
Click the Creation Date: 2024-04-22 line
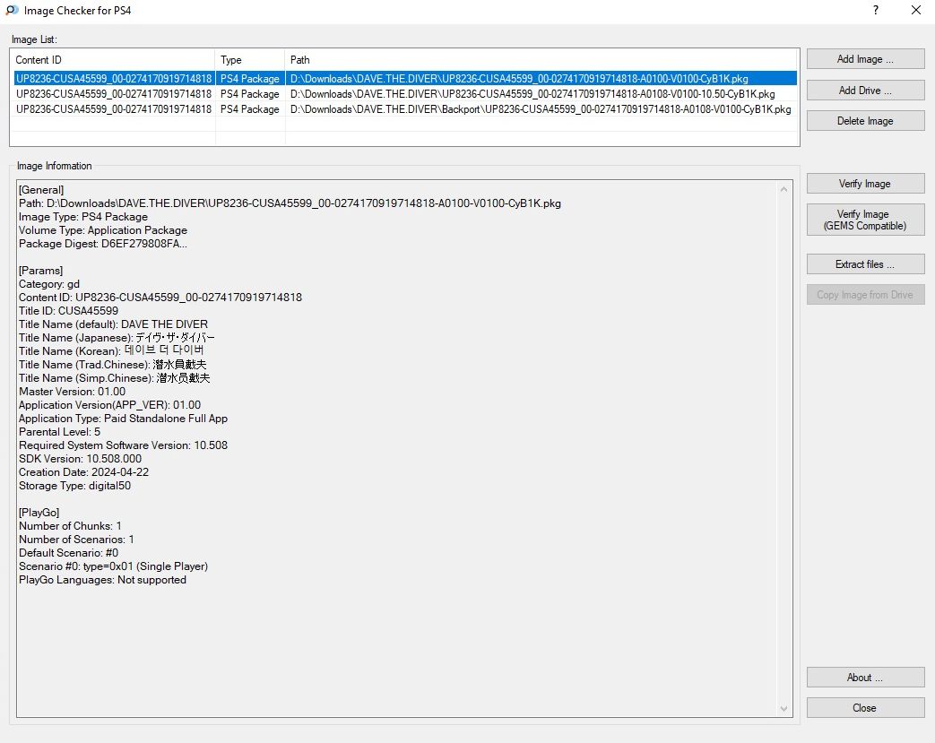coord(83,472)
